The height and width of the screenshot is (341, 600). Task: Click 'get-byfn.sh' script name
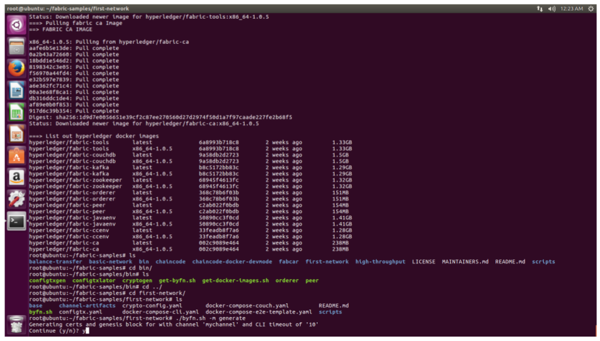[x=177, y=280]
